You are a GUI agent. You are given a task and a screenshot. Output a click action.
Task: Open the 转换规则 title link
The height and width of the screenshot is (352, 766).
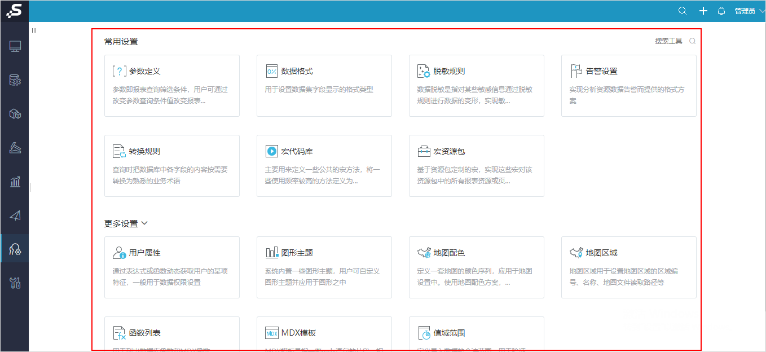point(145,151)
